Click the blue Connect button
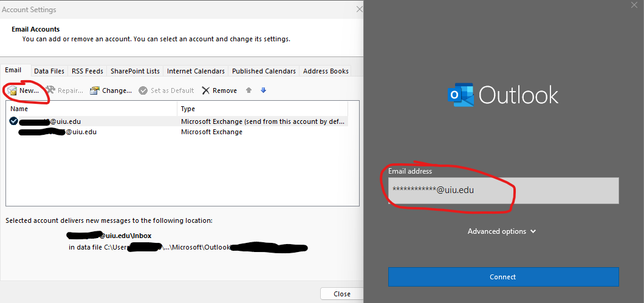This screenshot has height=303, width=644. tap(504, 277)
